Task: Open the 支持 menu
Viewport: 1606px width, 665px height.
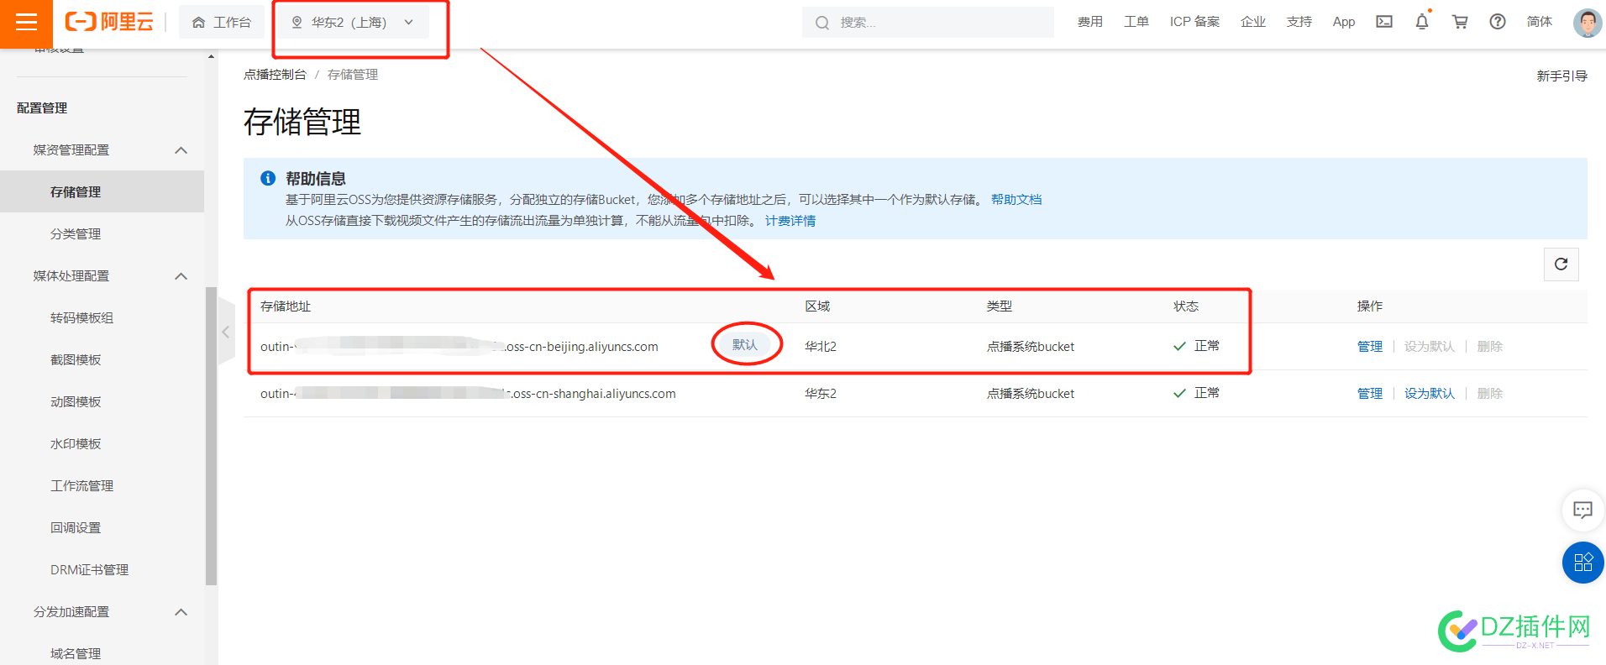Action: (1299, 22)
